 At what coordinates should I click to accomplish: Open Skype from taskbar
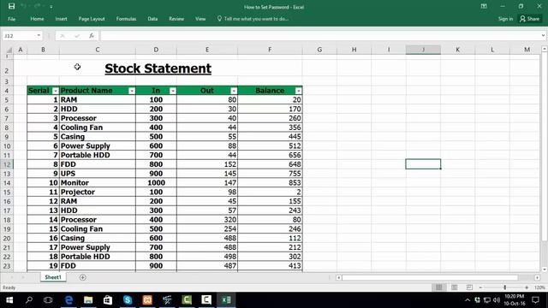click(128, 300)
